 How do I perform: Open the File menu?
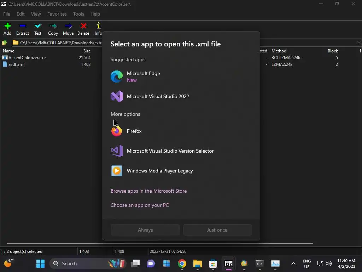pyautogui.click(x=7, y=14)
